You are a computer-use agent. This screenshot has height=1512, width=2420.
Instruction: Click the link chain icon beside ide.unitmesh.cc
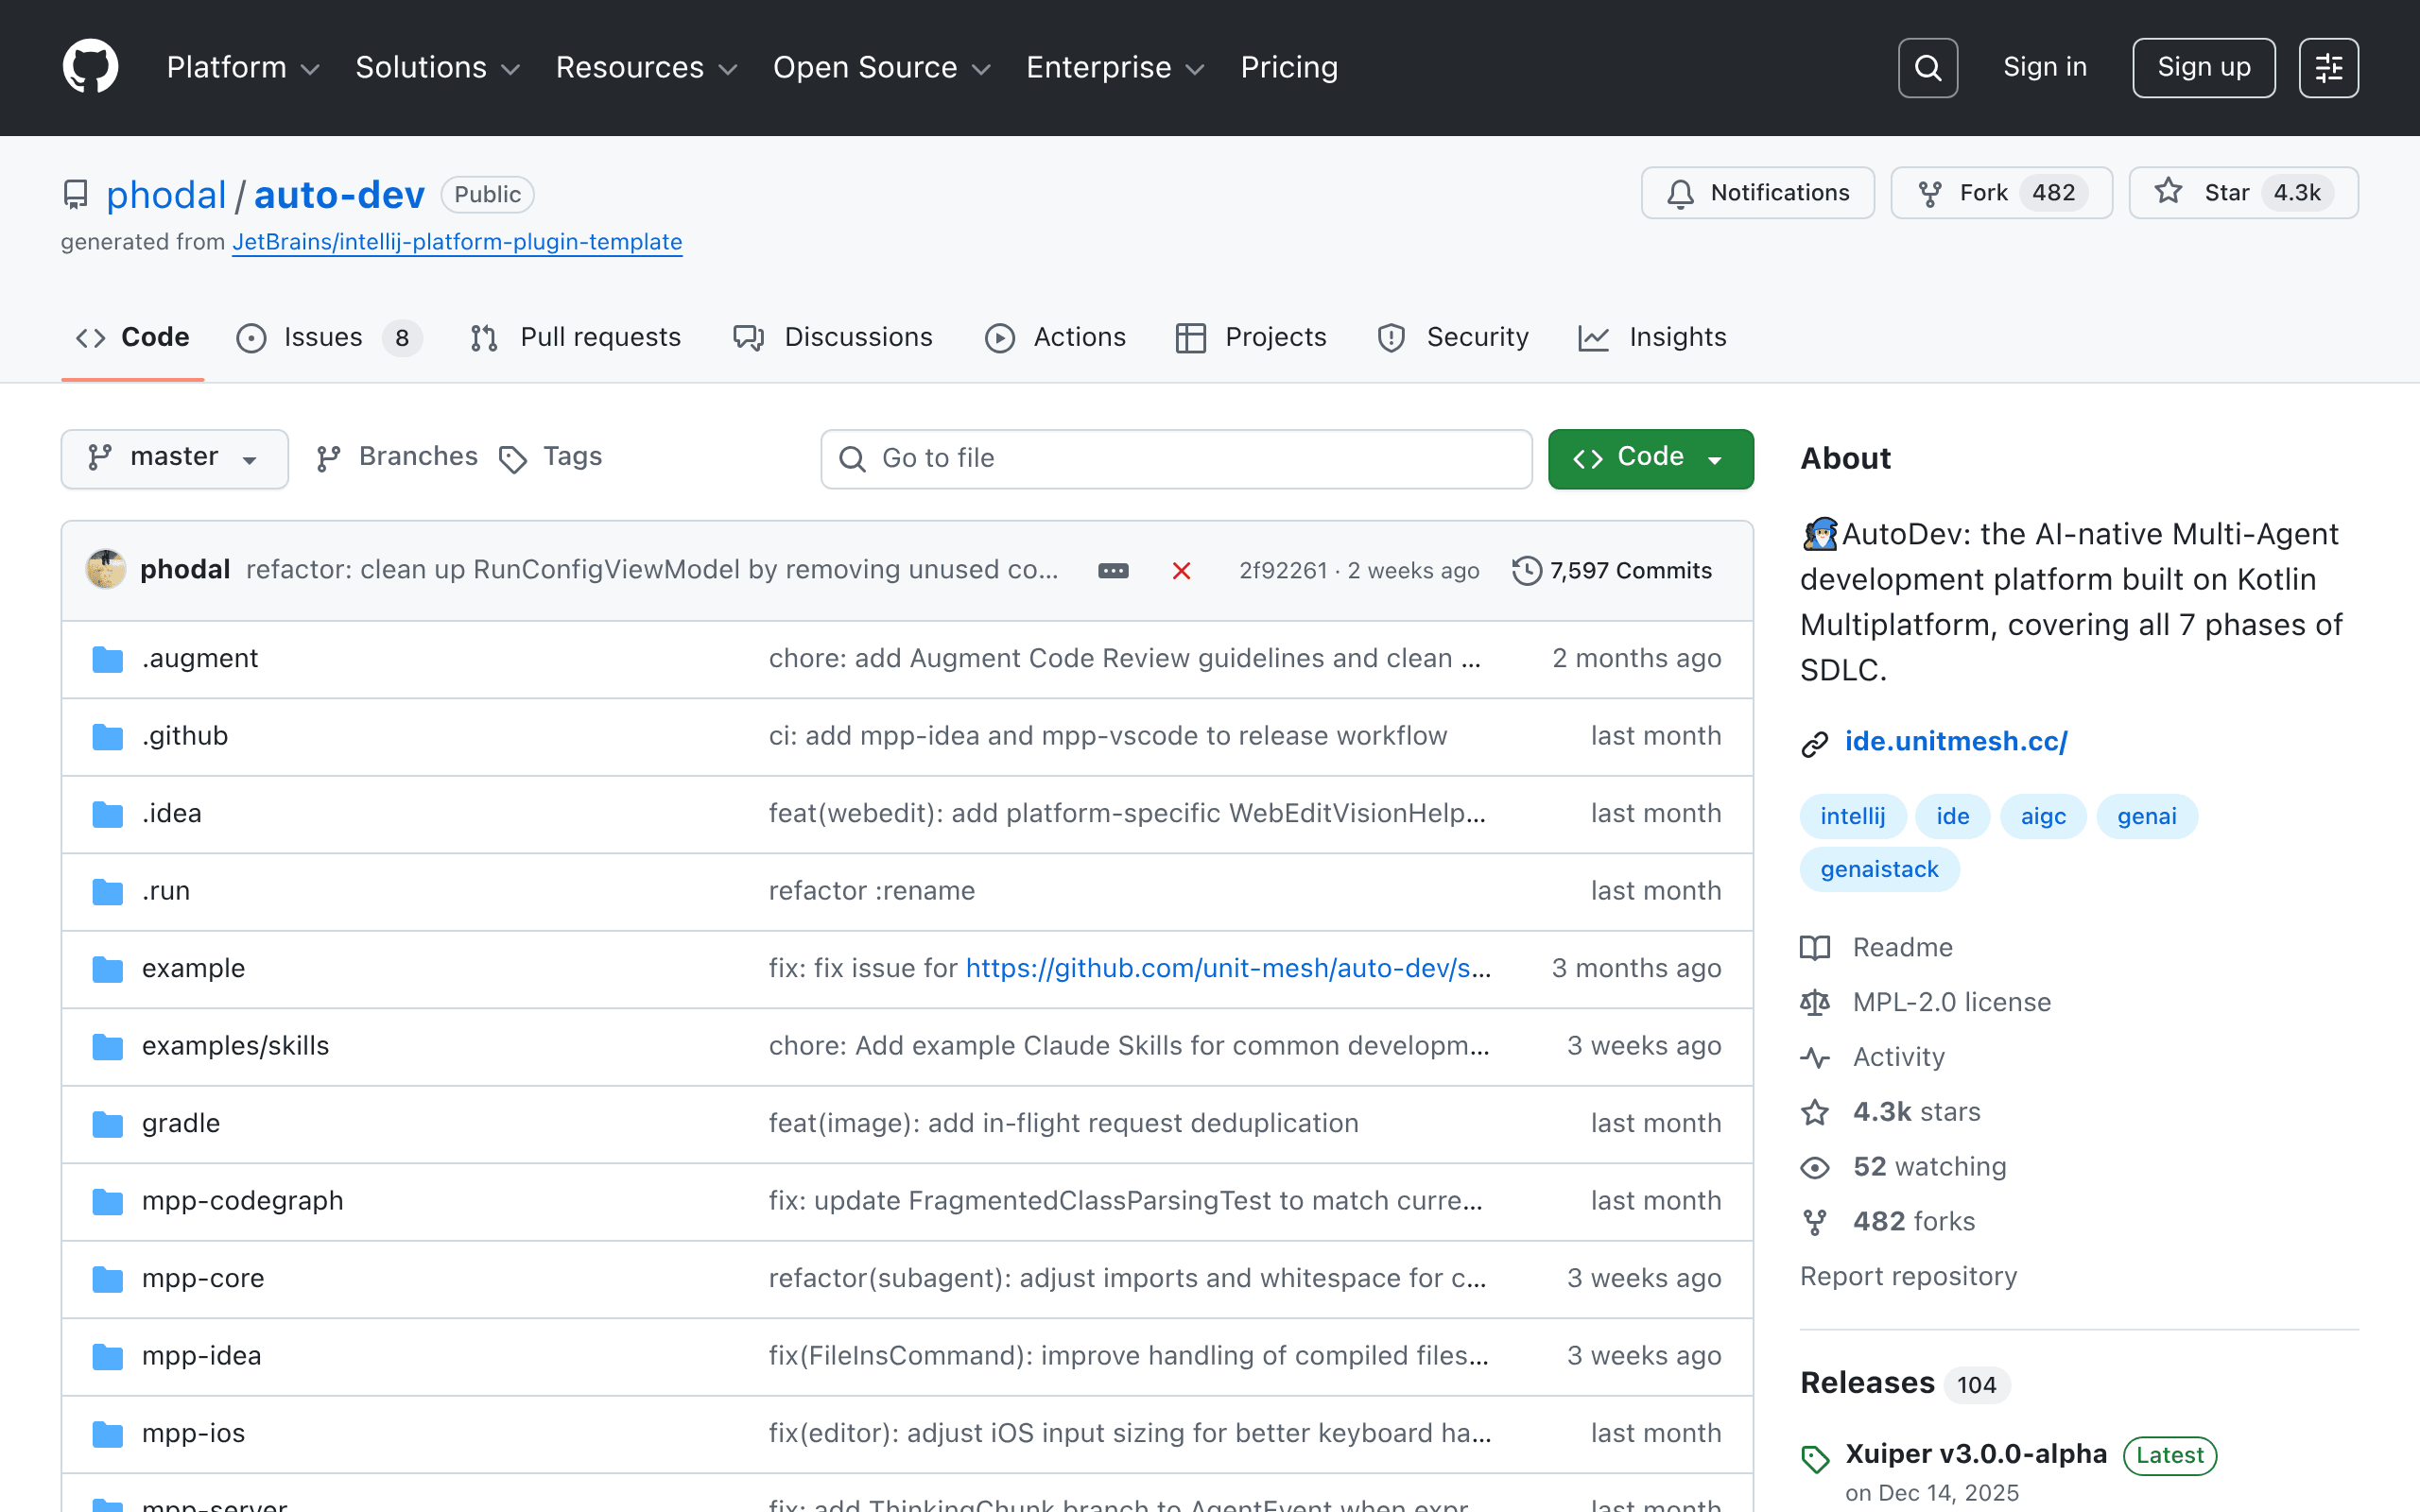tap(1815, 743)
